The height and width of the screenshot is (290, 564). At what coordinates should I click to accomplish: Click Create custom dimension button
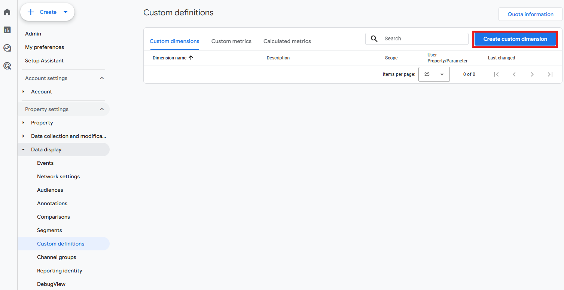coord(515,39)
